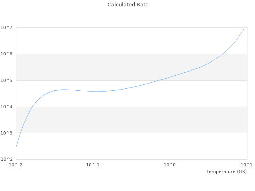Click the blue line directly above the 10^-1 label
Screen dimensions: 255x191
click(x=93, y=91)
